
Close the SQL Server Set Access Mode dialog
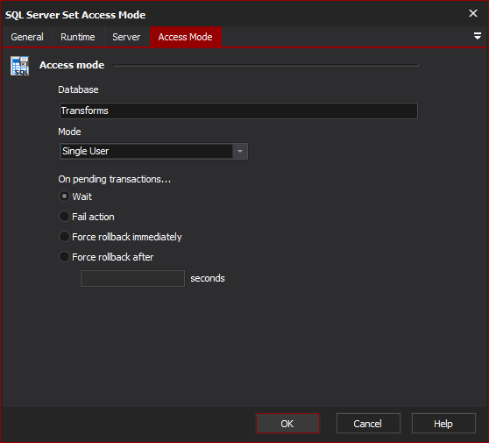click(x=472, y=13)
